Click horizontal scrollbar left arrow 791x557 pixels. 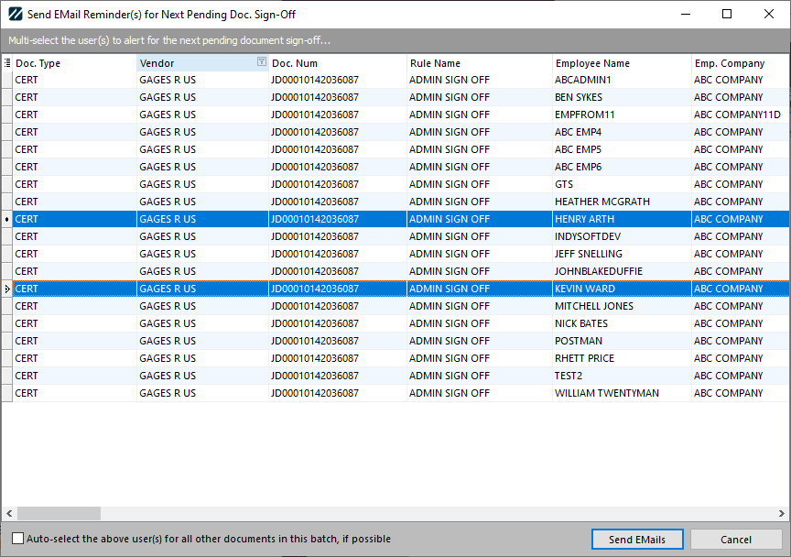point(8,514)
